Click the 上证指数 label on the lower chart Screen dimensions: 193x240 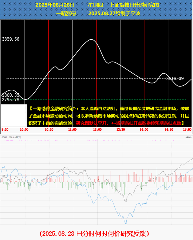(x=4, y=137)
